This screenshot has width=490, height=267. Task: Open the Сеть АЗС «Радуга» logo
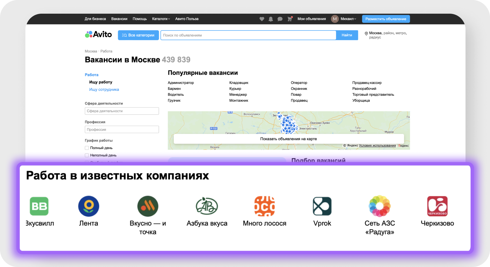[x=380, y=206]
